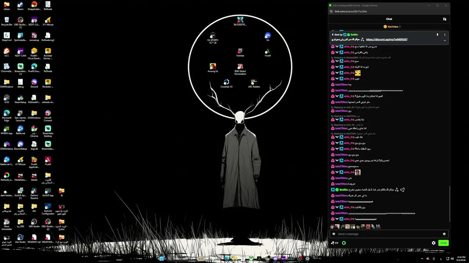Select the NVIDIA App shortcut
The height and width of the screenshot is (263, 469).
pyautogui.click(x=7, y=130)
